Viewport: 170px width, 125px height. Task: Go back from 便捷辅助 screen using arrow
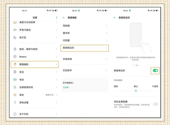coord(64,17)
